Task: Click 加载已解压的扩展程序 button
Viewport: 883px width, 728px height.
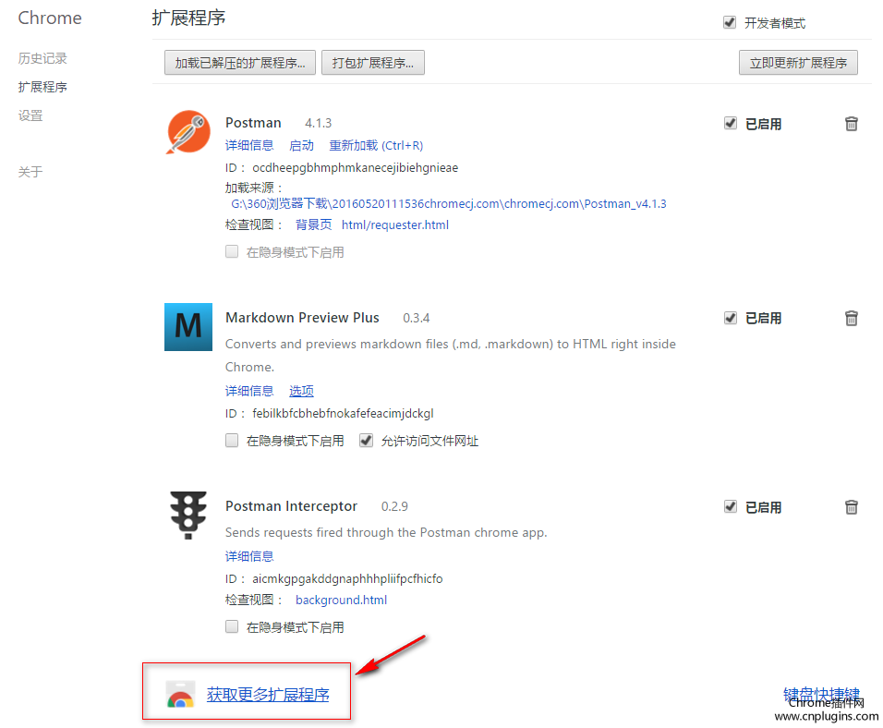Action: [240, 63]
